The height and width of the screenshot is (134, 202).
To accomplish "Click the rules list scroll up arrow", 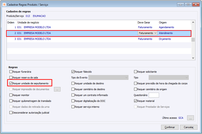I will pyautogui.click(x=193, y=22).
